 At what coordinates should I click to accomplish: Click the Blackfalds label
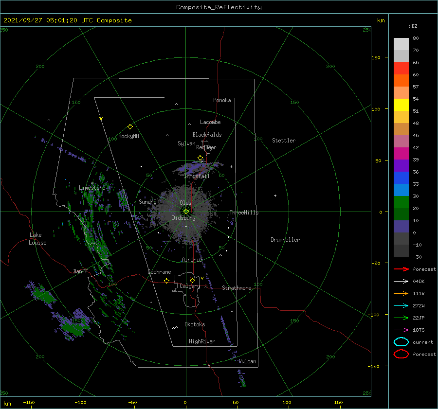pos(207,135)
